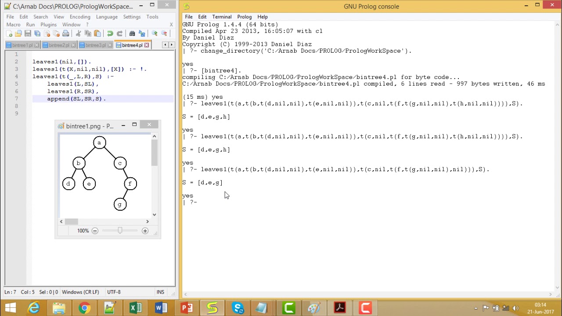This screenshot has height=316, width=562.
Task: Close the bintree1.pl tab with its X
Action: point(37,45)
